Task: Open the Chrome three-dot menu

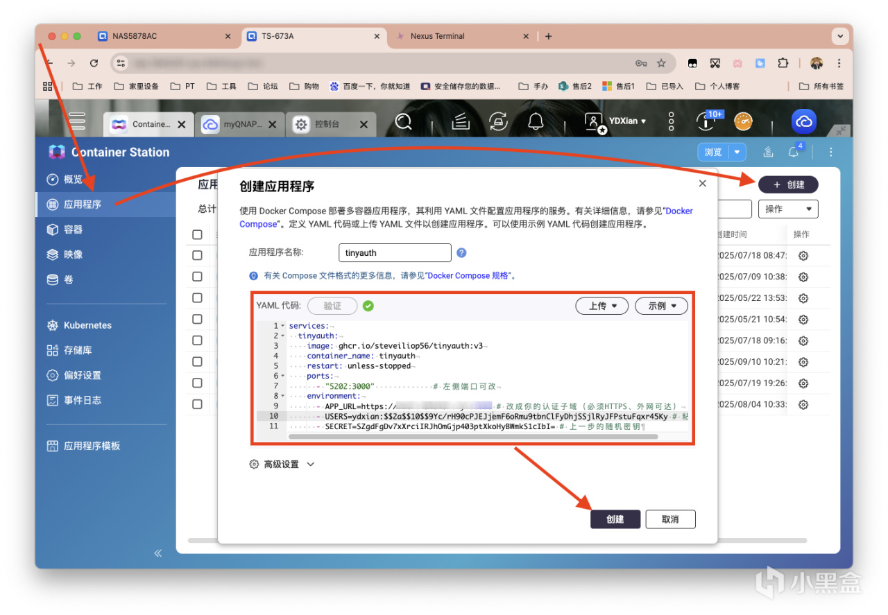Action: pyautogui.click(x=840, y=63)
